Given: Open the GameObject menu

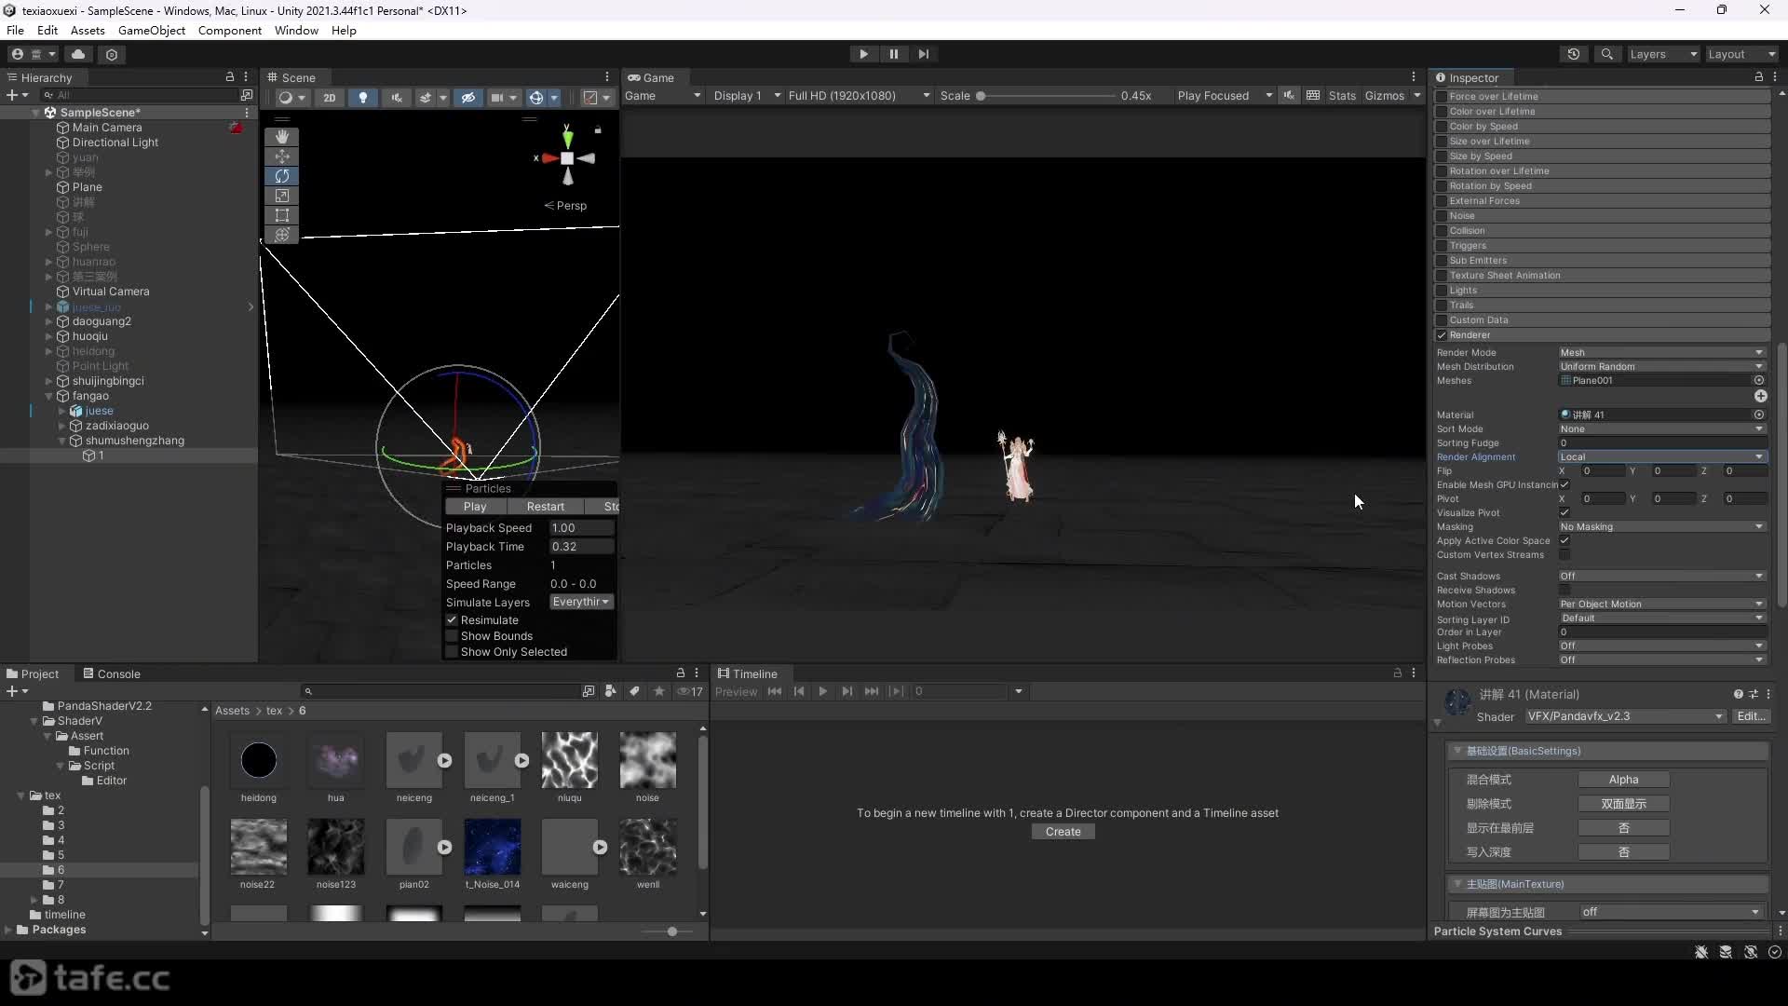Looking at the screenshot, I should coord(152,31).
